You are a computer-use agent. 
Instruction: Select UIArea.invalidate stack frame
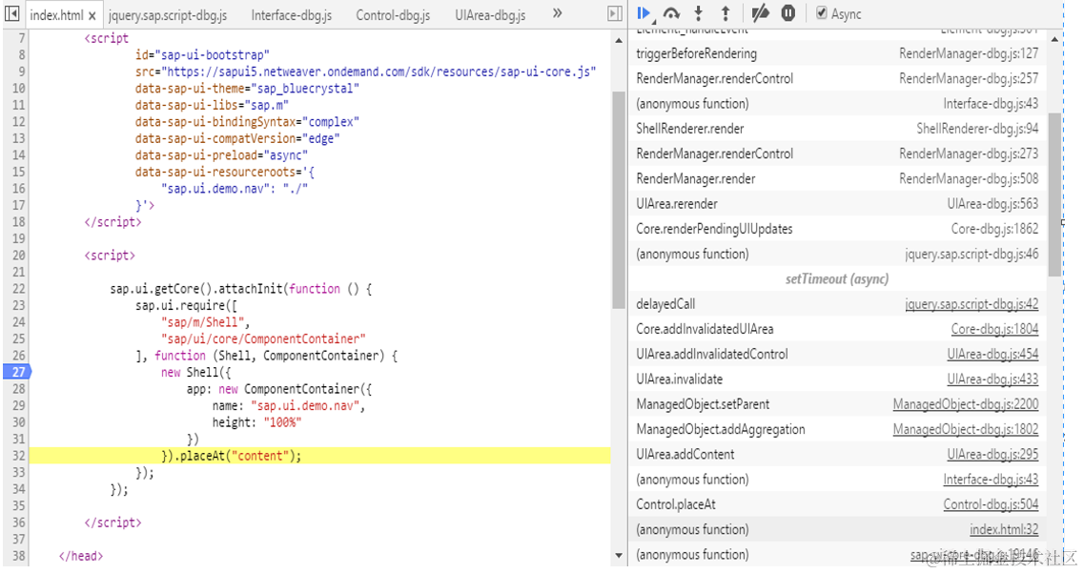pyautogui.click(x=837, y=379)
